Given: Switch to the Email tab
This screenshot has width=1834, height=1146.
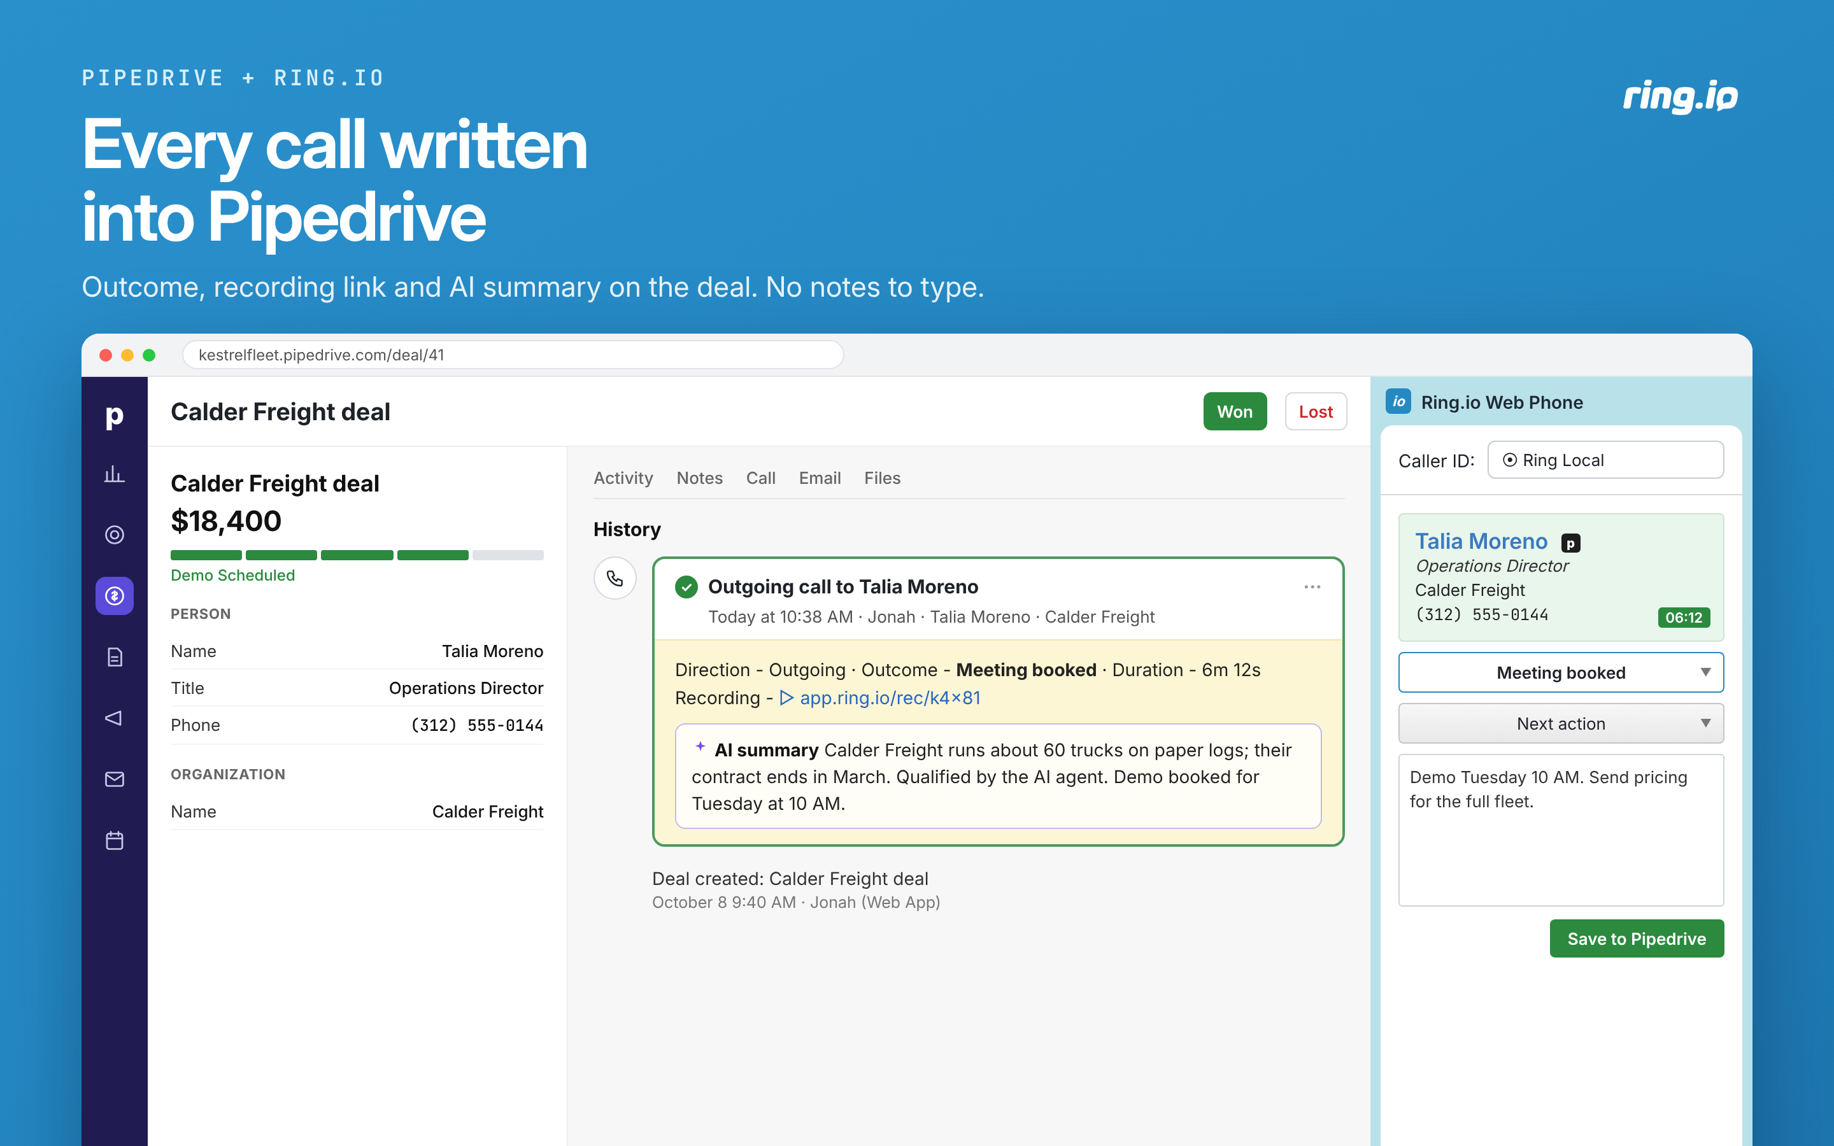Looking at the screenshot, I should [x=819, y=478].
